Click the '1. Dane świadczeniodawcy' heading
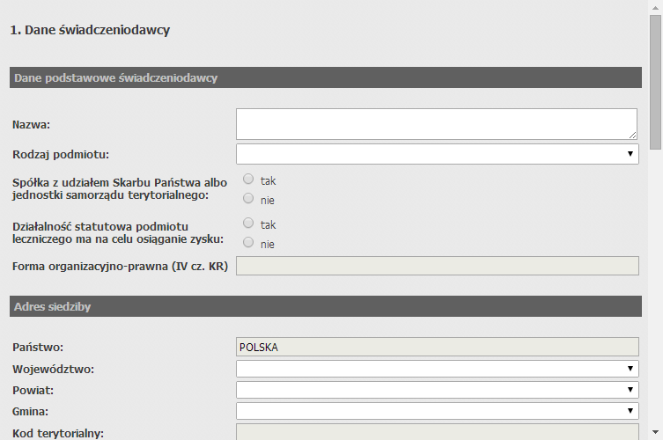This screenshot has width=663, height=440. [90, 30]
